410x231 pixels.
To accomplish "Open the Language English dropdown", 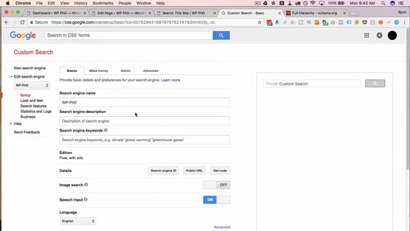I will [78, 221].
